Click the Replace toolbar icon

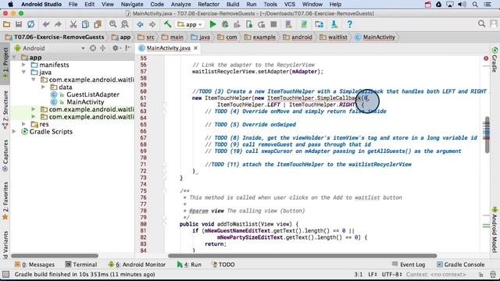[x=125, y=24]
